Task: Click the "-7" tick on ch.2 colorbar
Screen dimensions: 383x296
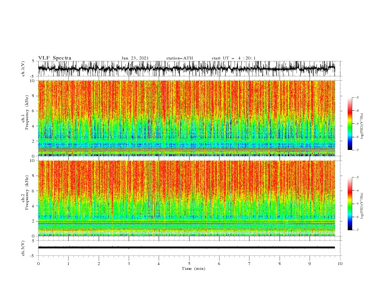Action: click(356, 230)
